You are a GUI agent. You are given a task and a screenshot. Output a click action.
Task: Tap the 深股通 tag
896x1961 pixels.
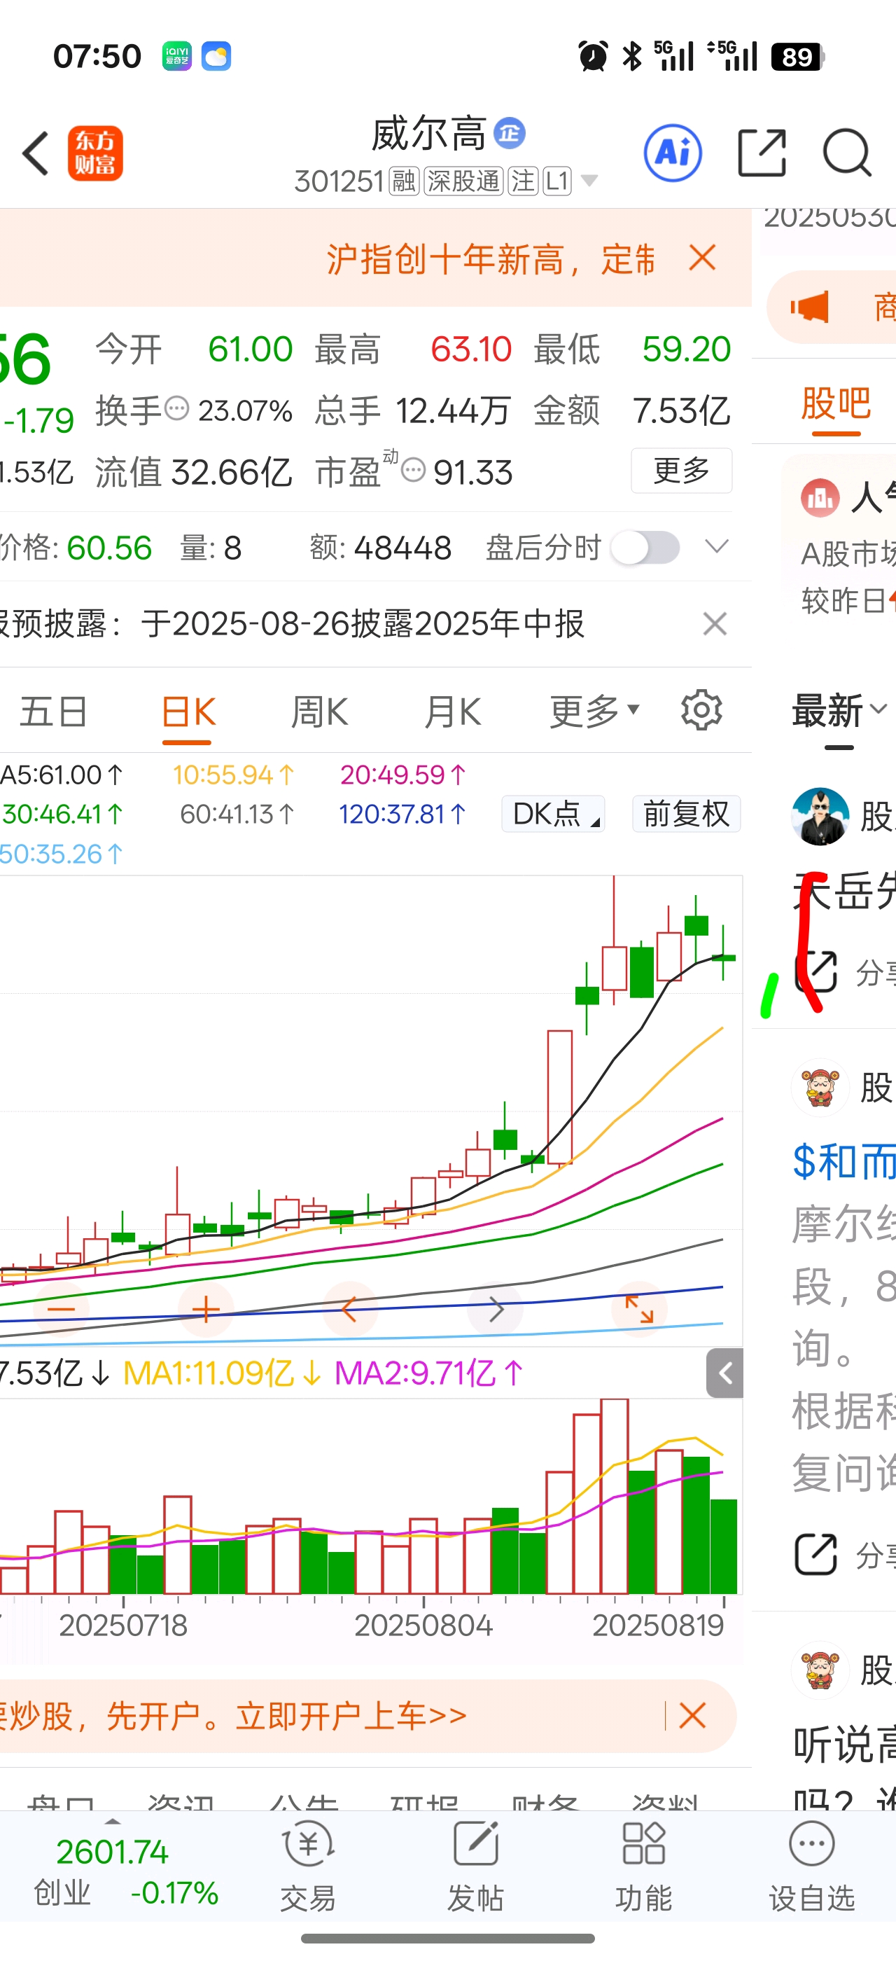(x=463, y=181)
